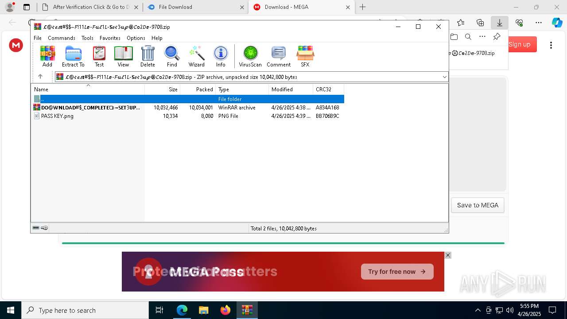
Task: Open the notification center icon
Action: point(552,310)
